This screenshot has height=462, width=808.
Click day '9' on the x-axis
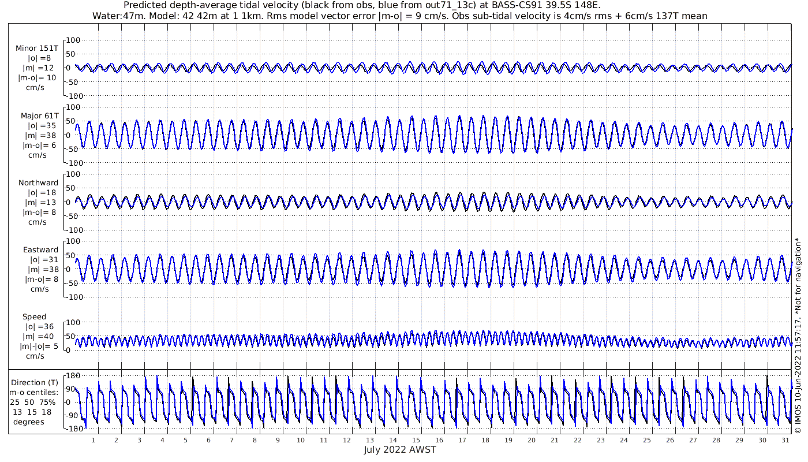point(278,440)
